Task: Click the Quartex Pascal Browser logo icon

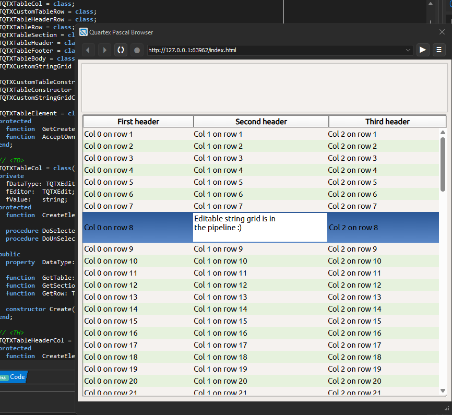Action: [x=84, y=32]
